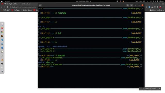The image size is (165, 93).
Task: Click the Apple-style logo in top bar
Action: [x=2, y=1]
